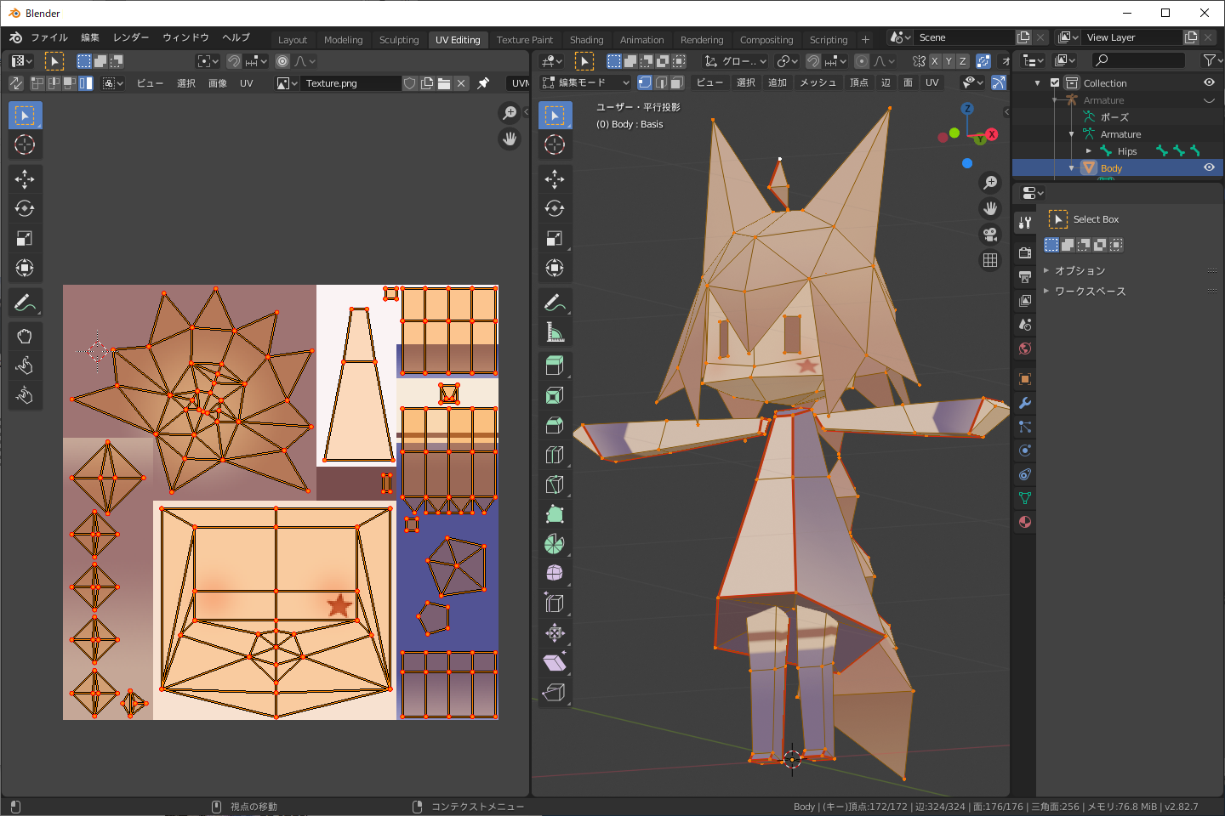Pin the Texture.png image in UV editor
This screenshot has height=816, width=1225.
[483, 83]
